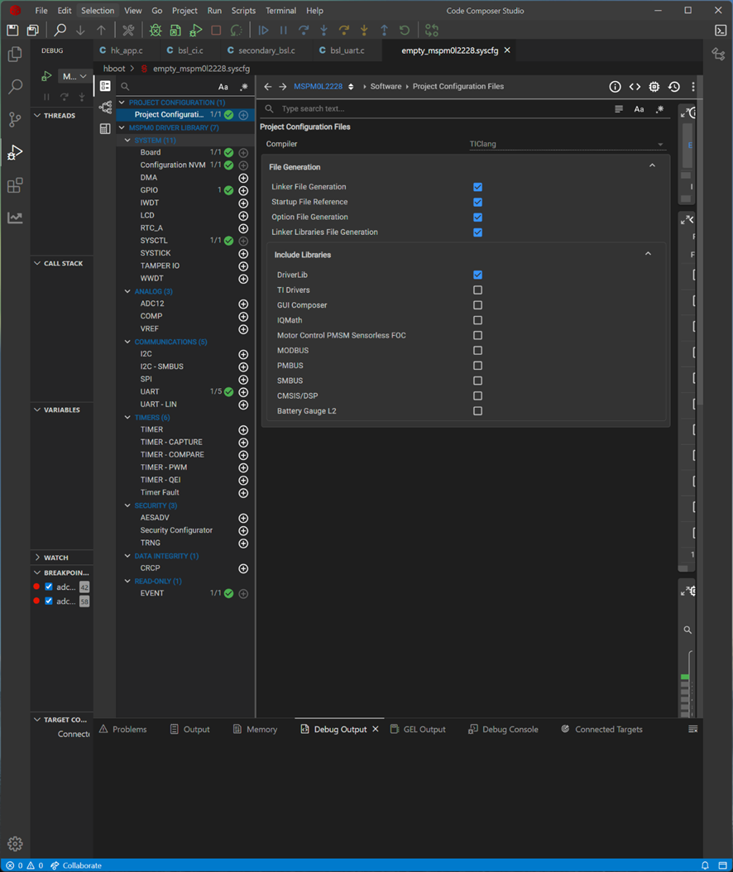The image size is (733, 872).
Task: Open the MSPM0L2228 device selector
Action: pyautogui.click(x=323, y=87)
